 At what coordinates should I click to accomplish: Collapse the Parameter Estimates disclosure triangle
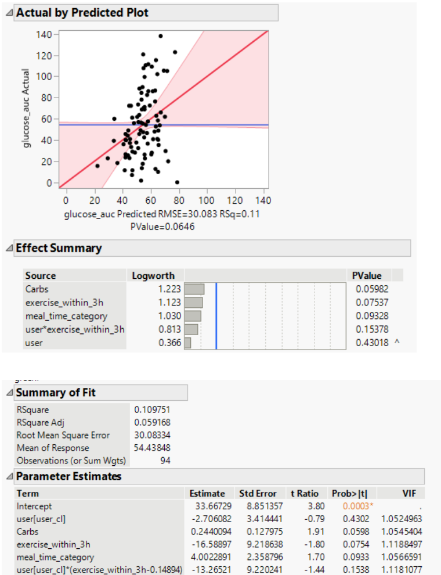9,477
